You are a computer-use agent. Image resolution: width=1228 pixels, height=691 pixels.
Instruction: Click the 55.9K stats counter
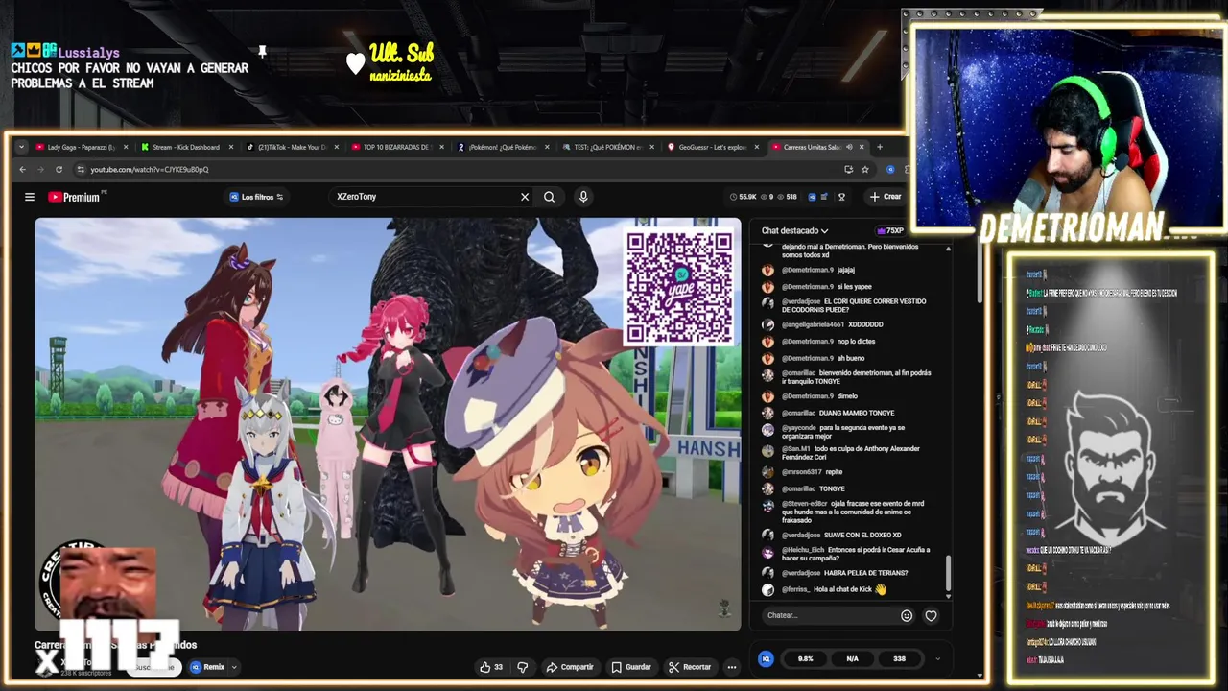[743, 197]
